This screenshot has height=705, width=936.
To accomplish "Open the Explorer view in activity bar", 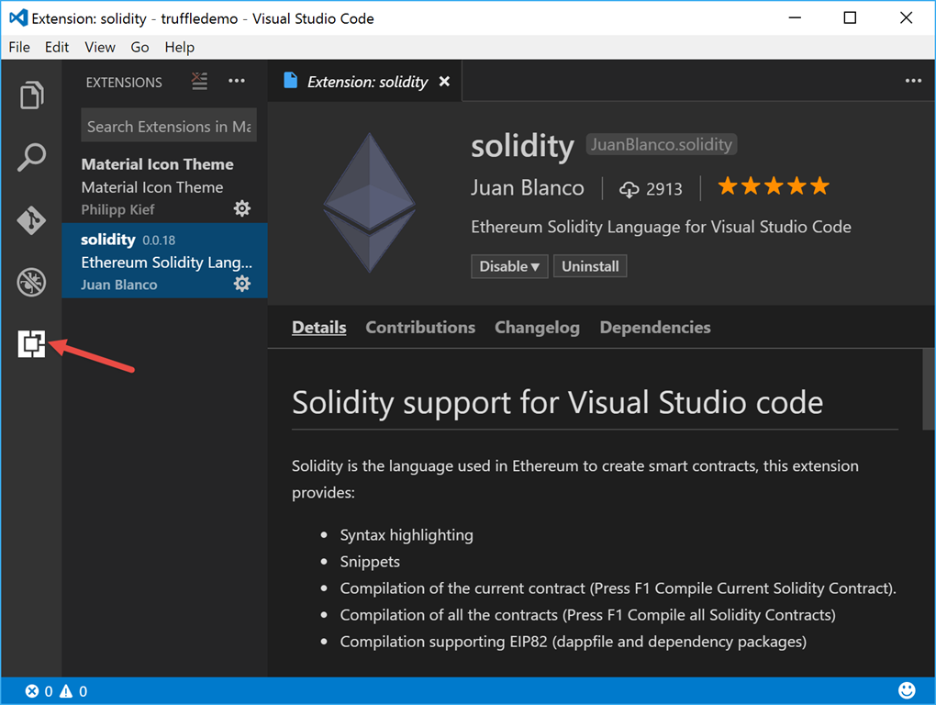I will (x=31, y=95).
